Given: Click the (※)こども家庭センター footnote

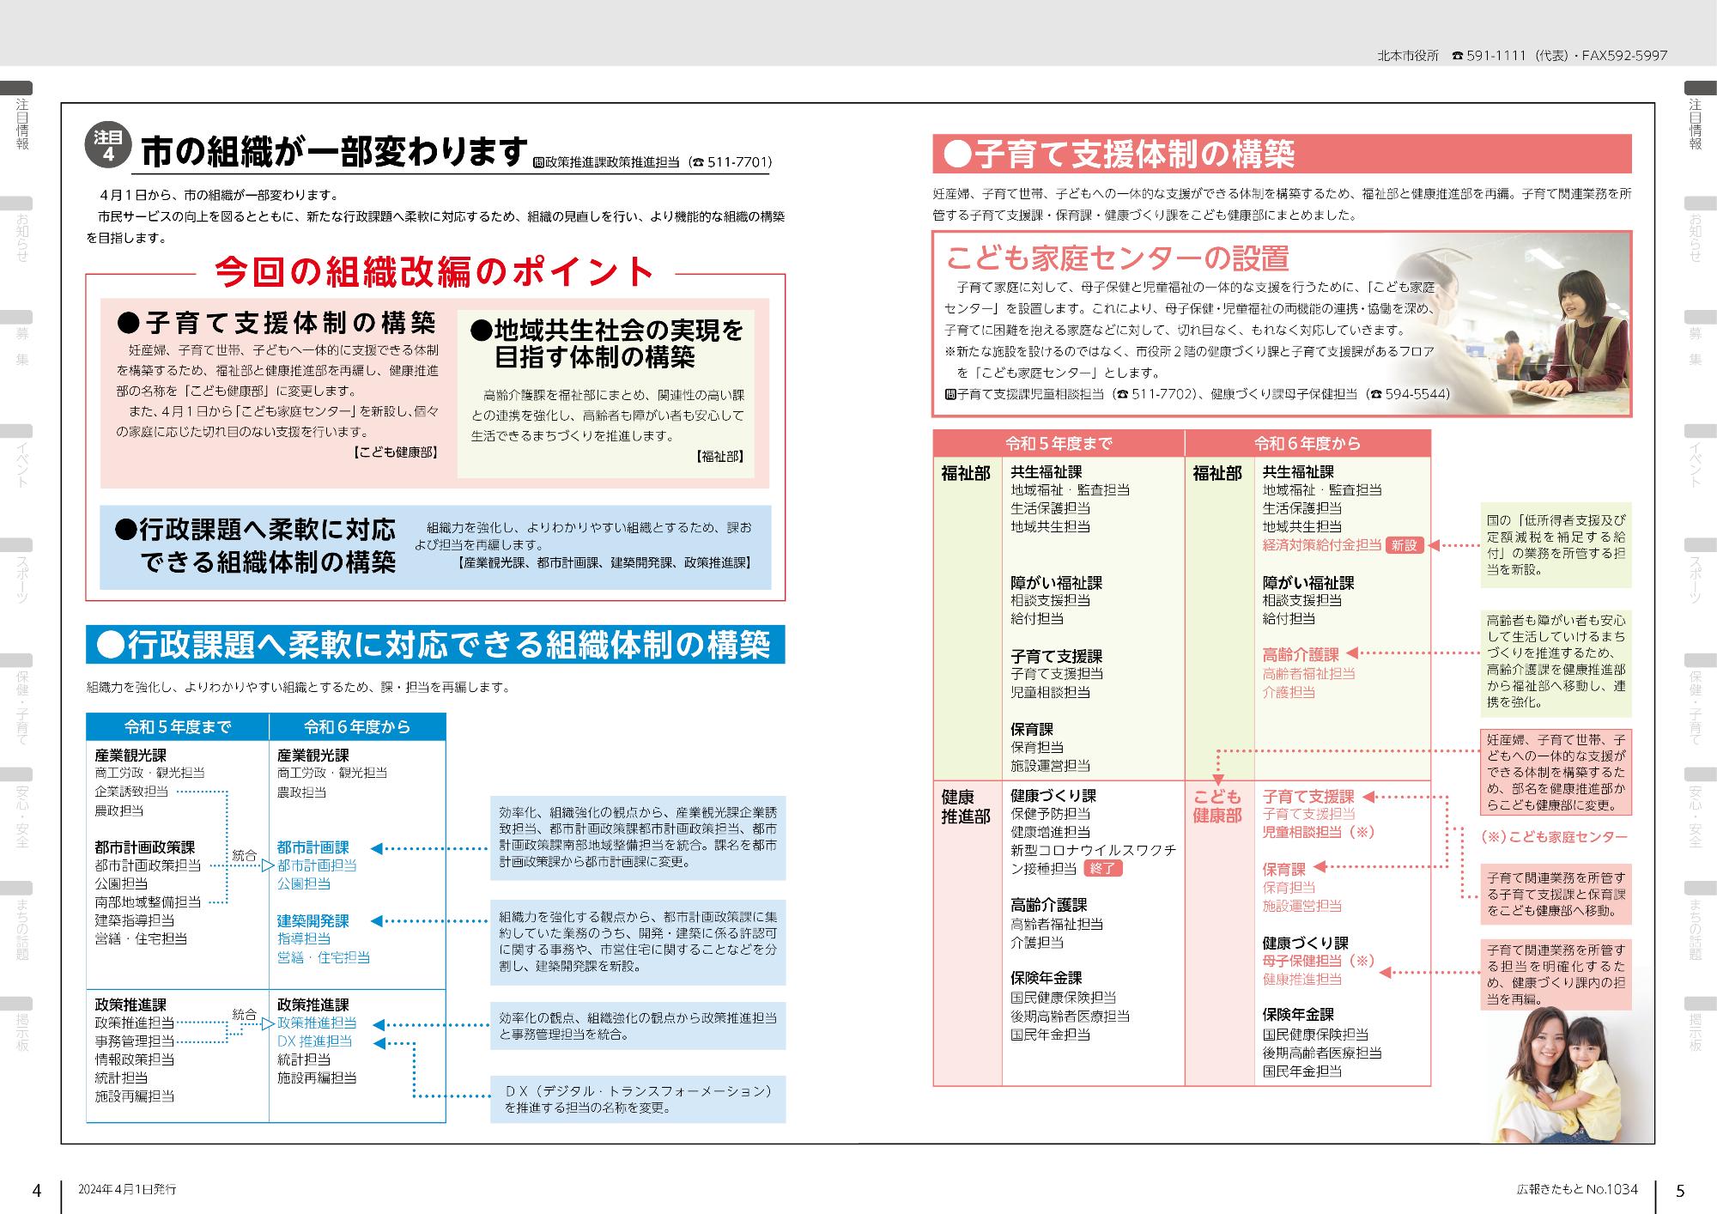Looking at the screenshot, I should 1554,836.
